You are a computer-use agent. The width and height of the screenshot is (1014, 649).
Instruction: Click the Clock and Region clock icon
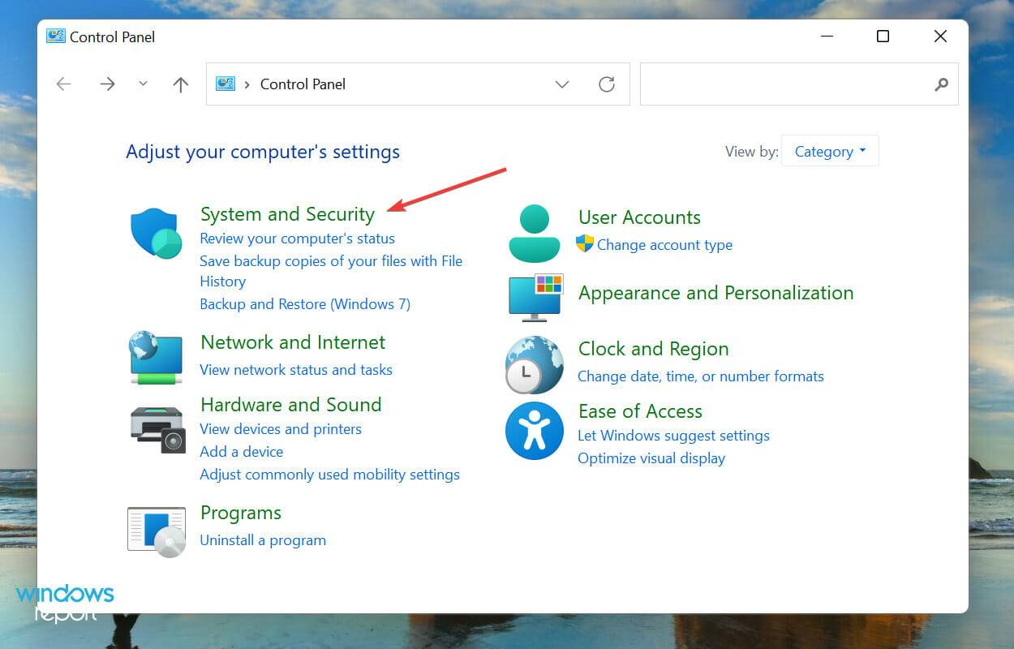click(534, 364)
